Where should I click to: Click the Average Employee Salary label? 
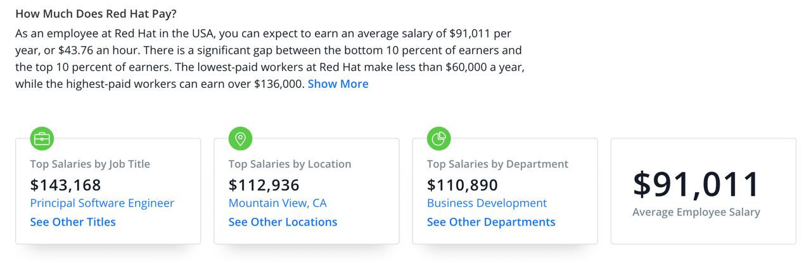[696, 212]
